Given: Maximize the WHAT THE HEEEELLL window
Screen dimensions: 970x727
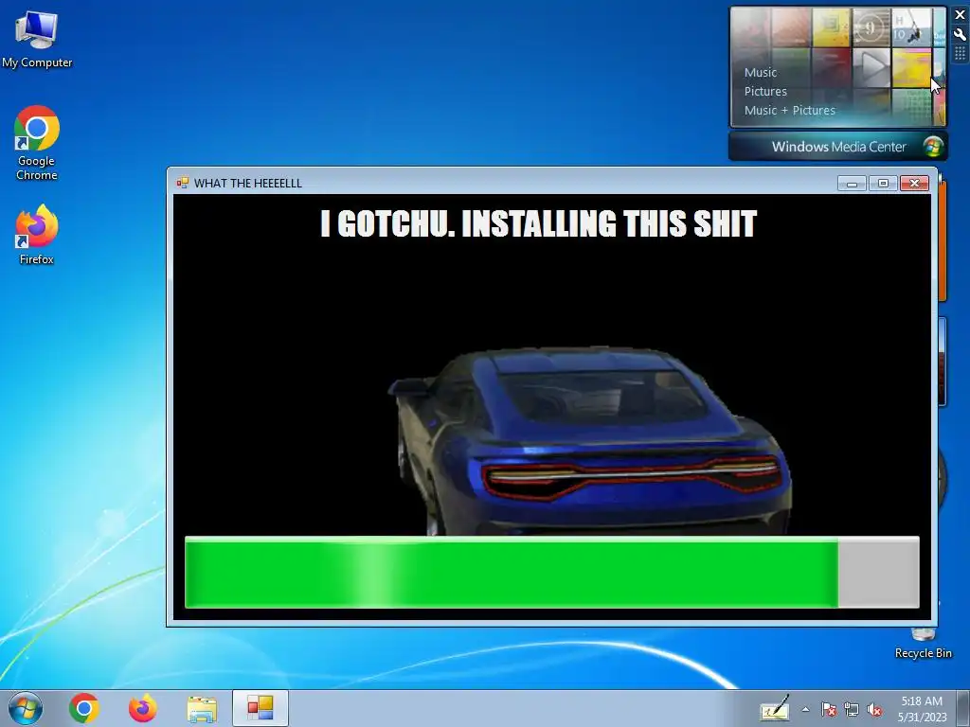Looking at the screenshot, I should point(883,183).
